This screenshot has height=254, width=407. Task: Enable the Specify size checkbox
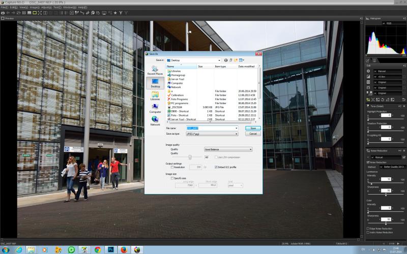(172, 178)
